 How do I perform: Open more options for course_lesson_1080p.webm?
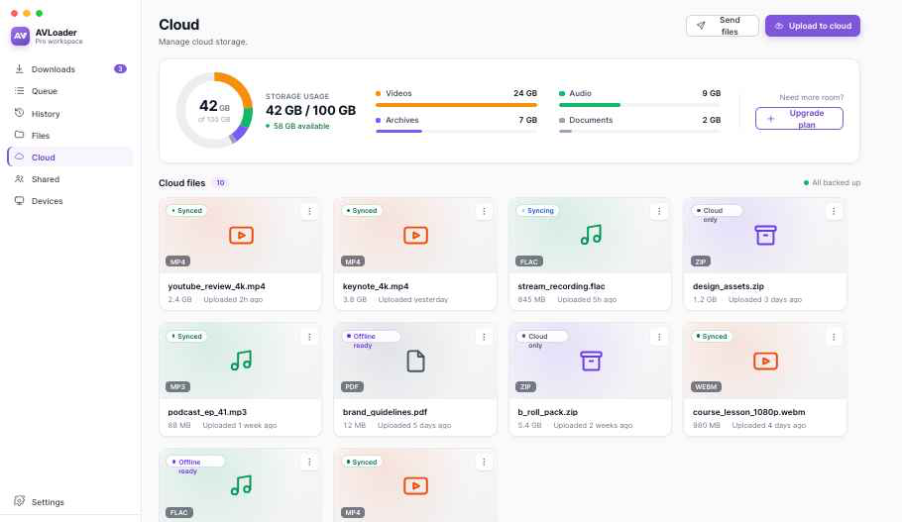[x=834, y=337]
